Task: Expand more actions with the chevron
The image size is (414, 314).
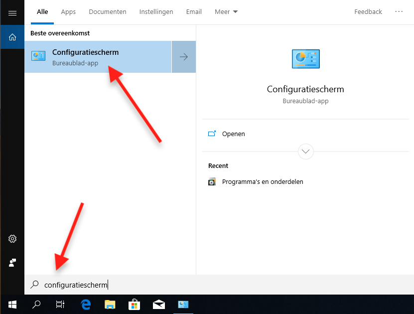Action: point(305,151)
